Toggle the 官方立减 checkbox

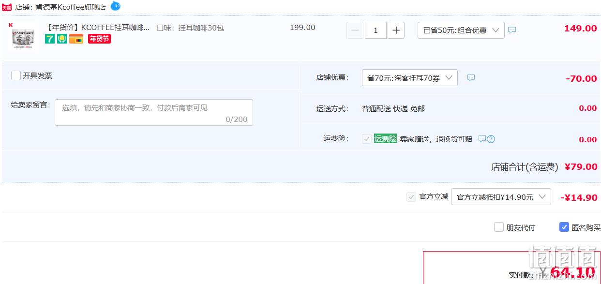coord(411,197)
